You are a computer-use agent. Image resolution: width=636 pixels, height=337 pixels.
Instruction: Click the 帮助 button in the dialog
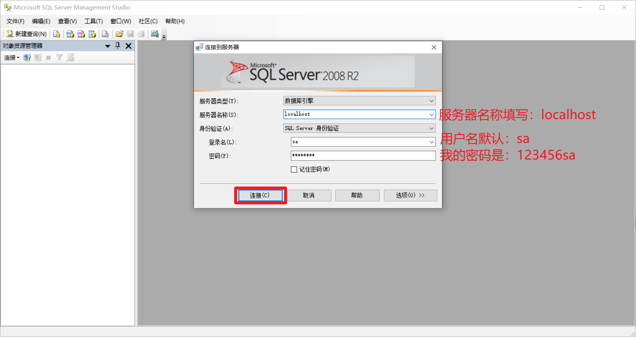357,195
